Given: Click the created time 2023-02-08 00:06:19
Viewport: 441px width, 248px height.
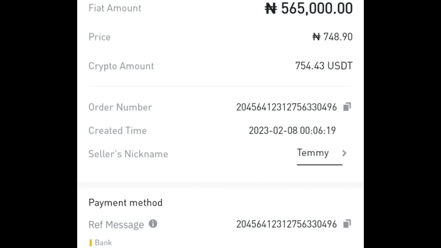Looking at the screenshot, I should 292,131.
